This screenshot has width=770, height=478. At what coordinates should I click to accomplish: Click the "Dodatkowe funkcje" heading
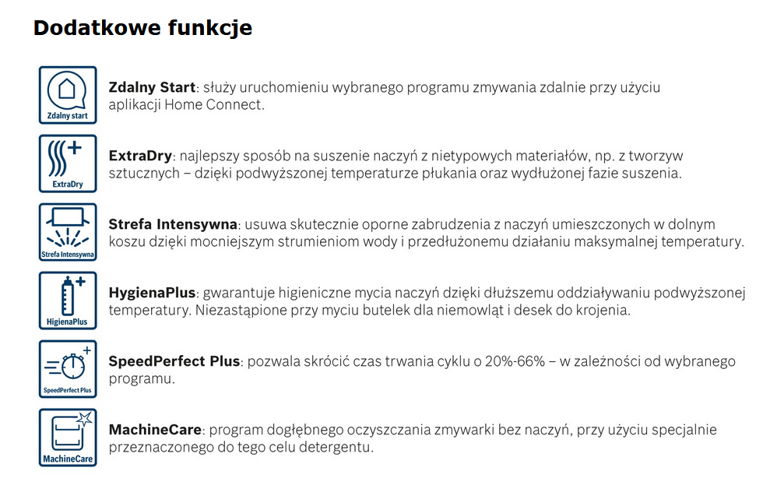142,28
